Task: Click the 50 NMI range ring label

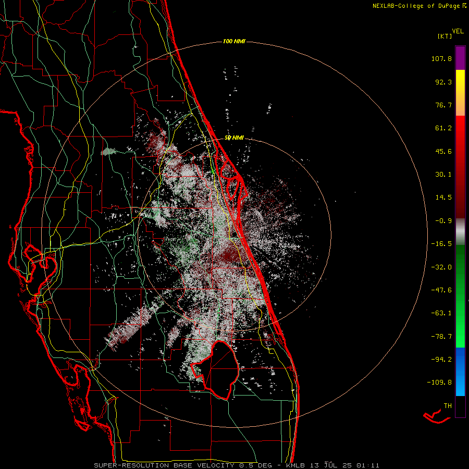Action: pyautogui.click(x=234, y=138)
